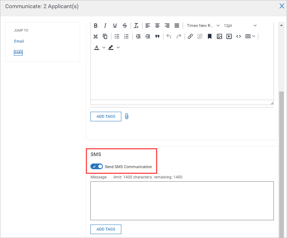Insert a blockquote
Image resolution: width=287 pixels, height=238 pixels.
(x=158, y=37)
